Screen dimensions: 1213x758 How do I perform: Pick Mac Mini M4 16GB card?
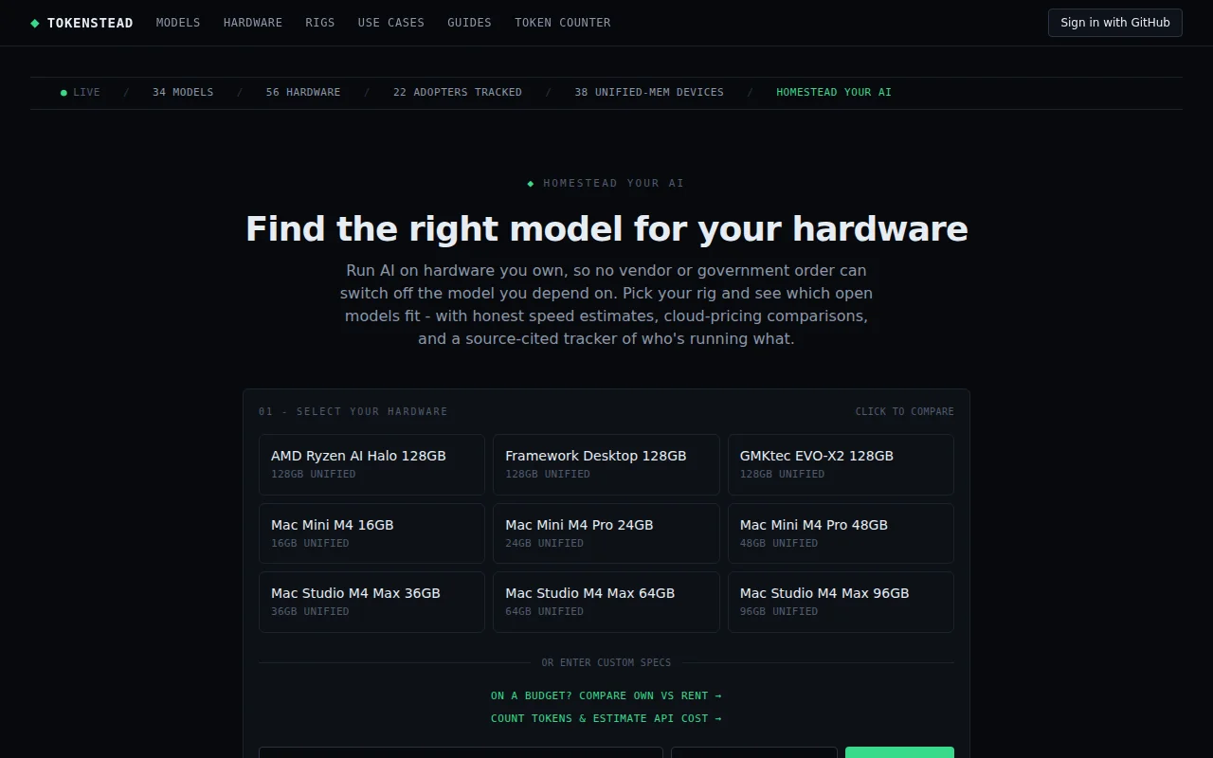point(371,533)
